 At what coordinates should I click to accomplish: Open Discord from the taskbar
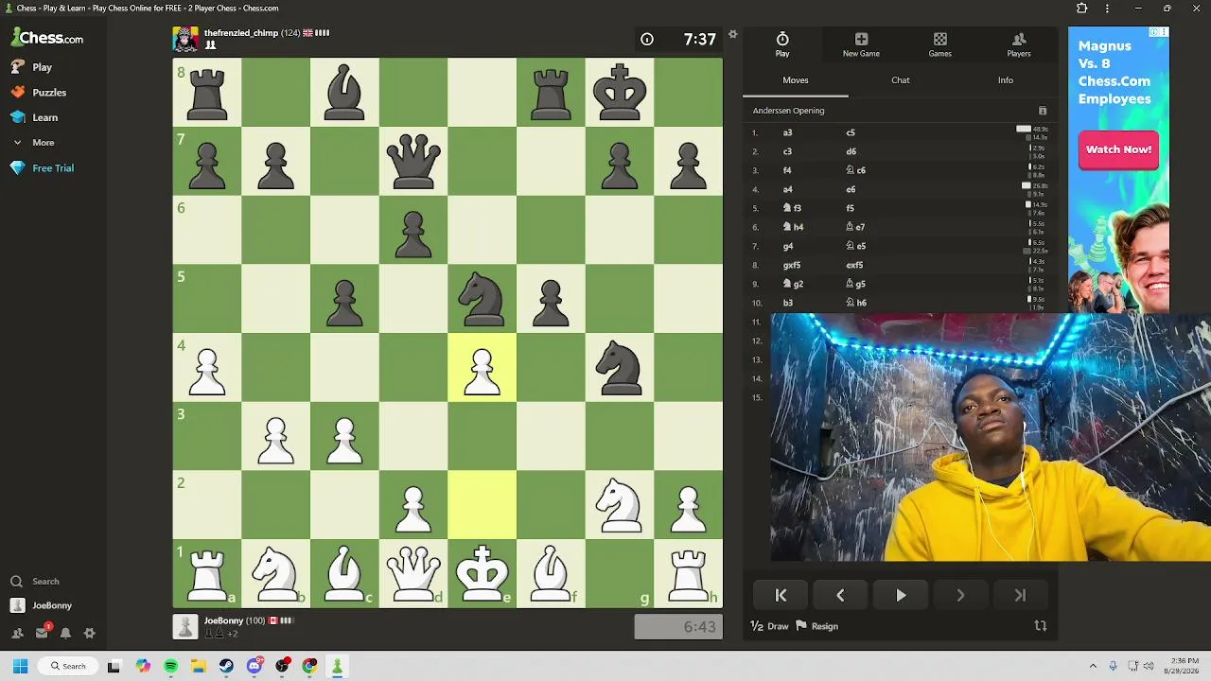254,666
